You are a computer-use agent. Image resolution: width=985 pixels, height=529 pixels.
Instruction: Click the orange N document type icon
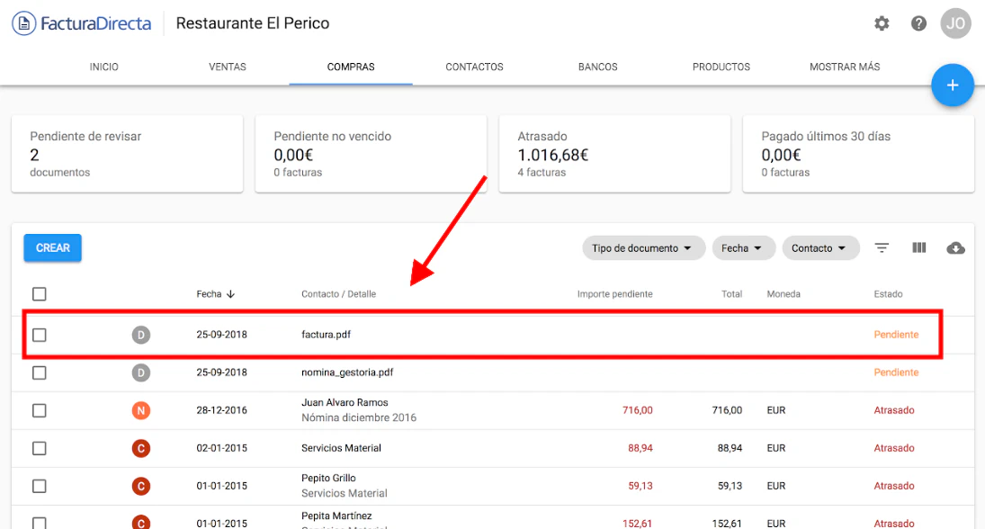pyautogui.click(x=141, y=410)
